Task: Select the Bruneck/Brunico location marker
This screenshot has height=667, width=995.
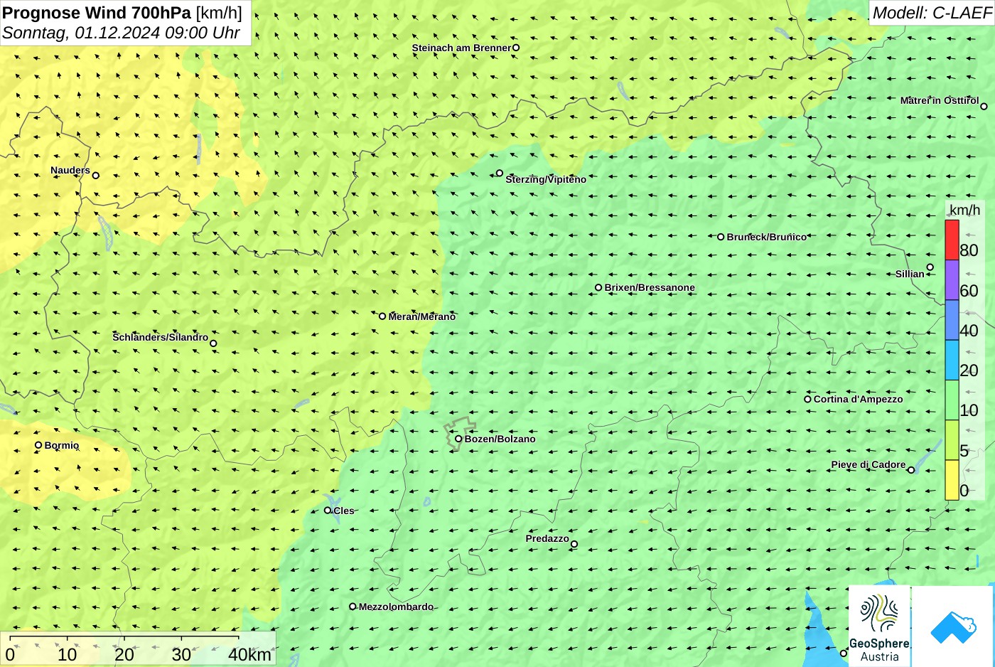Action: tap(721, 237)
